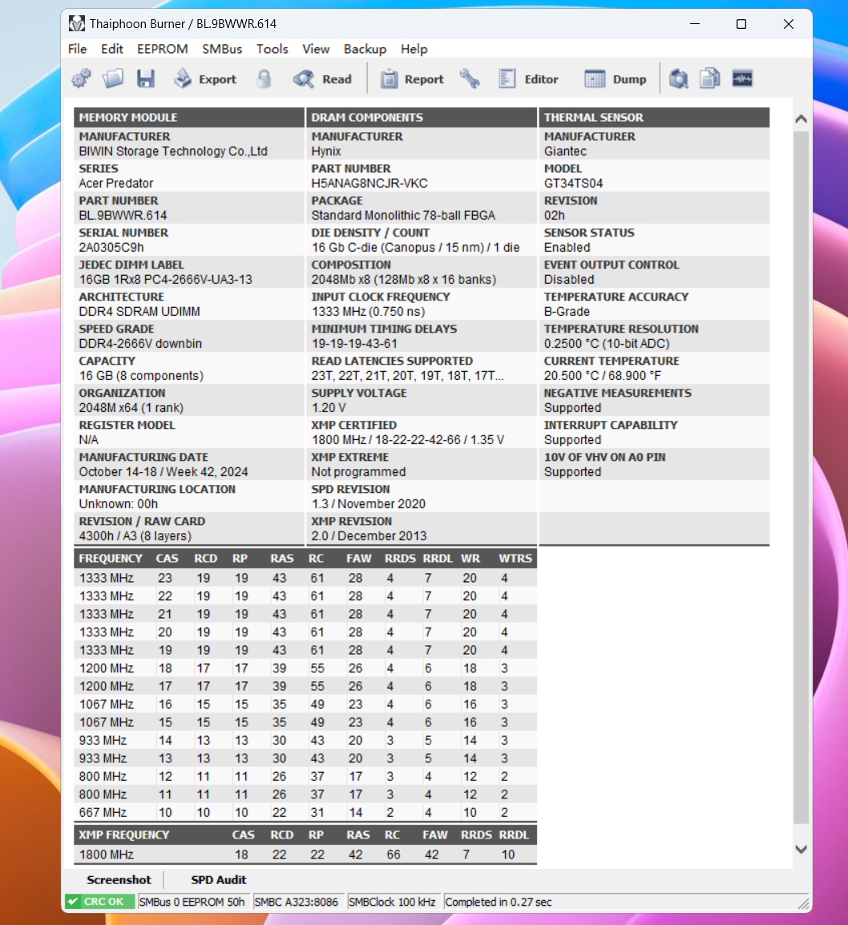Click DRAM part number H5ANAG8NCJR-VKC
This screenshot has width=848, height=925.
click(x=369, y=184)
